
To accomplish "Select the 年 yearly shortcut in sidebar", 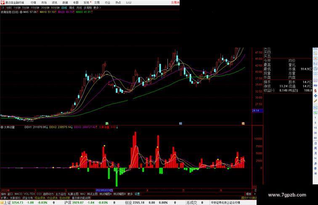I will coord(315,173).
